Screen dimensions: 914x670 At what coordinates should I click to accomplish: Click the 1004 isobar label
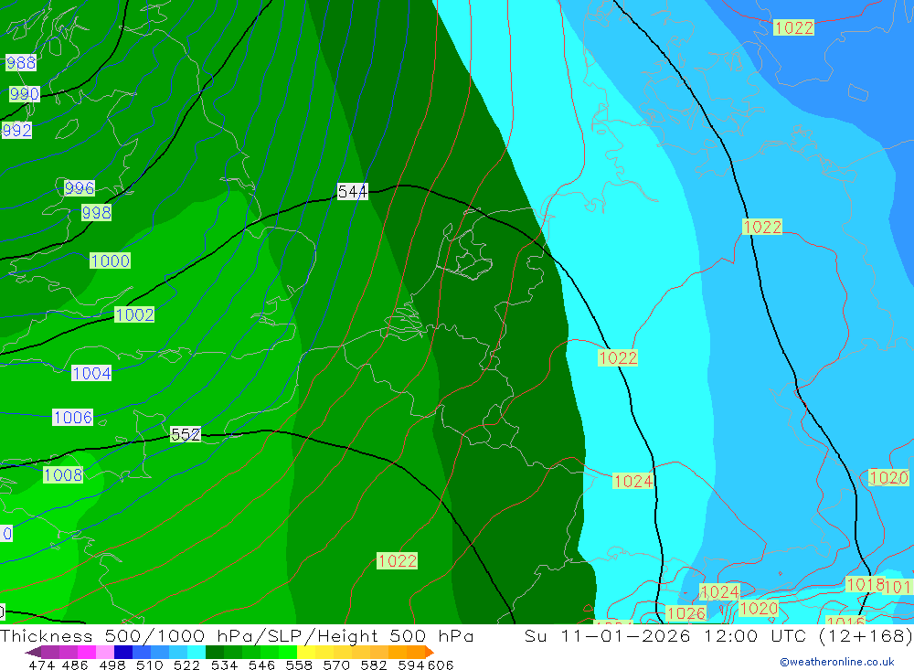click(x=91, y=373)
